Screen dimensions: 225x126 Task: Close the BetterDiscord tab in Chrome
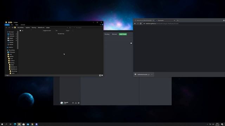pos(153,20)
